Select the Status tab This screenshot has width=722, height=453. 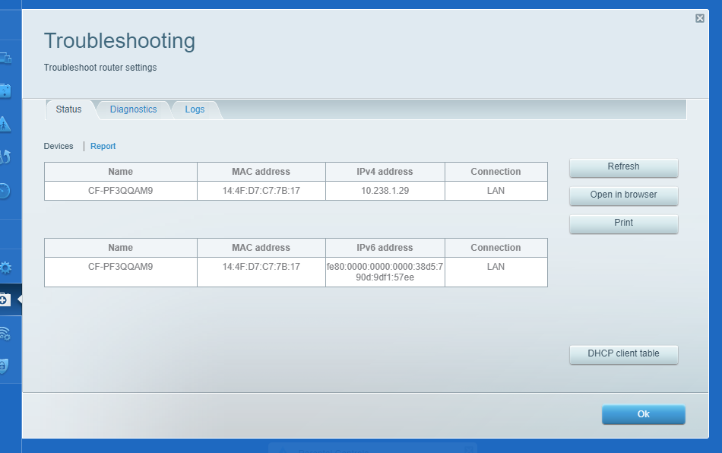pyautogui.click(x=69, y=109)
